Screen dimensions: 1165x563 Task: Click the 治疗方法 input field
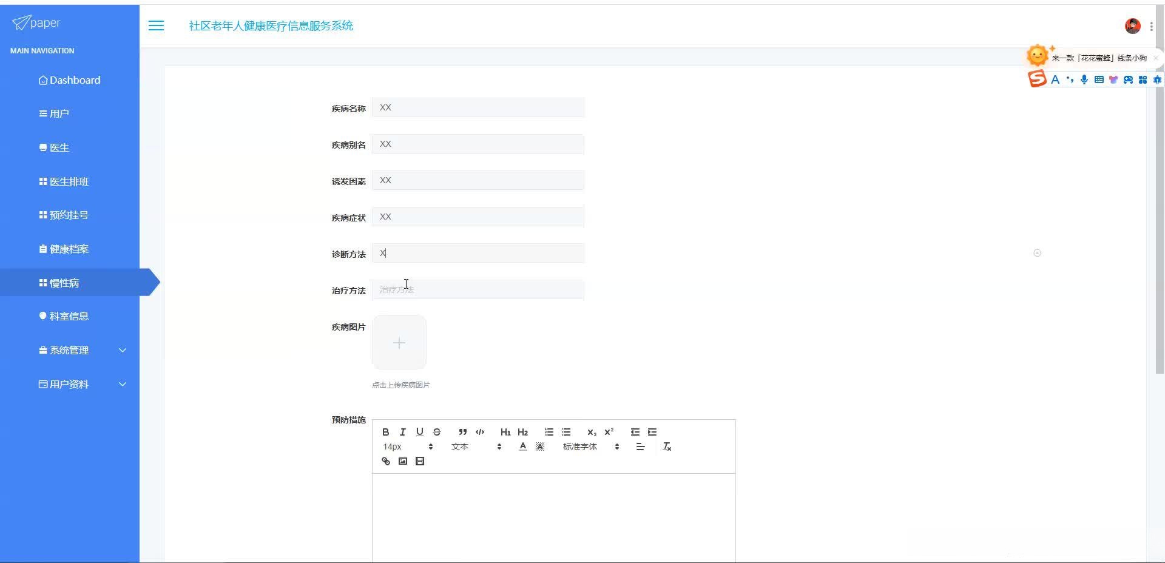pyautogui.click(x=478, y=289)
